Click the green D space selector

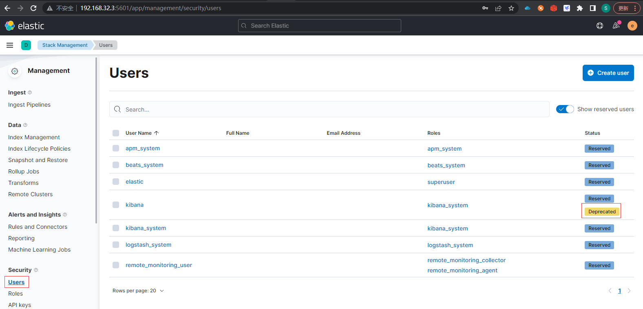(26, 45)
